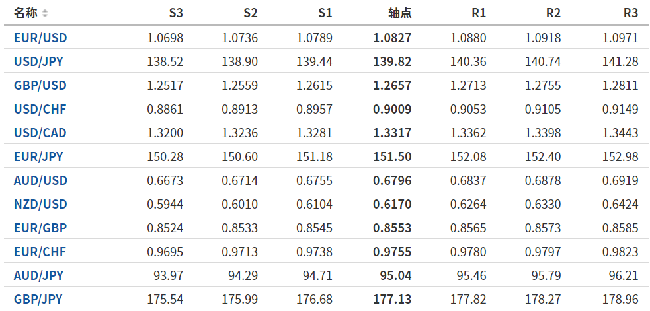The image size is (650, 311).
Task: Sort table by the 名称 column arrow
Action: click(45, 13)
